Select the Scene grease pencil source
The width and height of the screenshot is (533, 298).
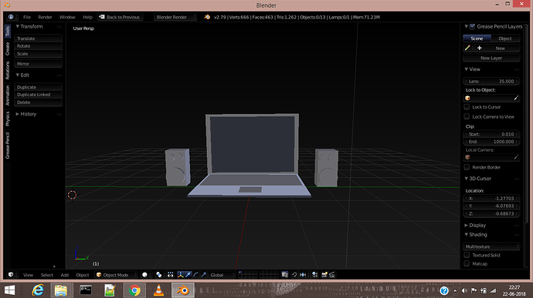click(477, 39)
